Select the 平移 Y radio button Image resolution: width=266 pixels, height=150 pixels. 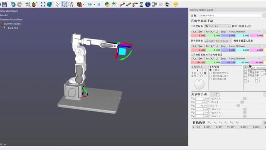point(202,73)
